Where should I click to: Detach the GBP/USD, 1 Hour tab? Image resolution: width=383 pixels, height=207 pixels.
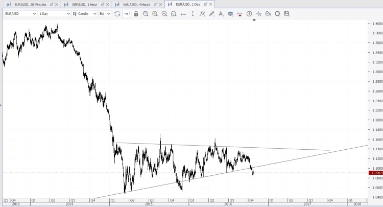coord(102,5)
